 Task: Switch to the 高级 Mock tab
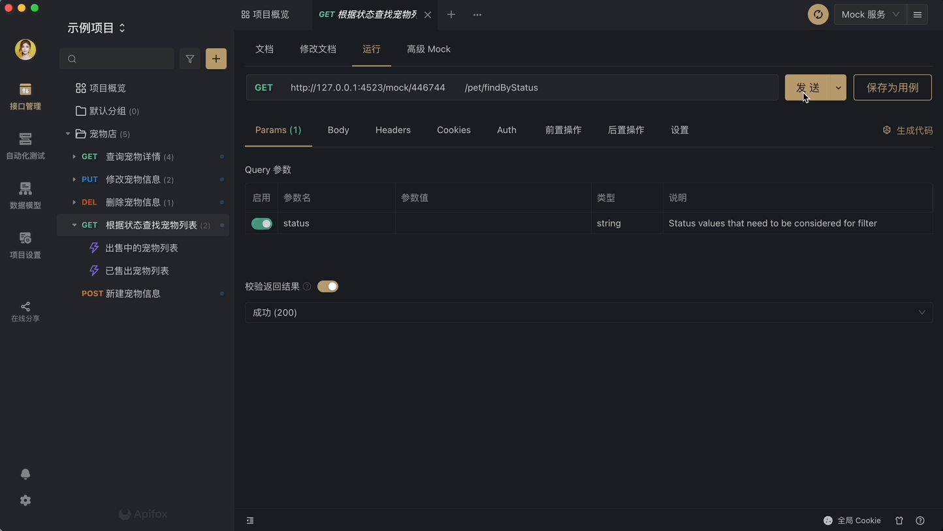coord(428,49)
